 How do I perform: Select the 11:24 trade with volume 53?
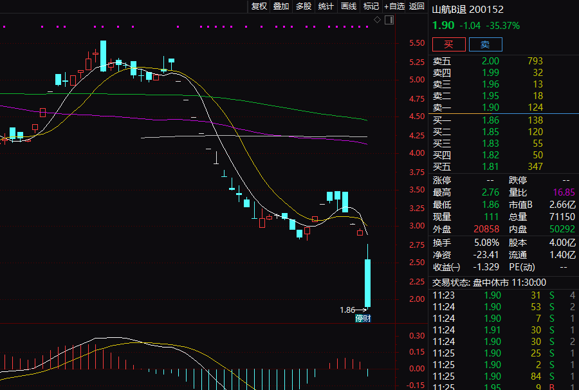pyautogui.click(x=504, y=307)
